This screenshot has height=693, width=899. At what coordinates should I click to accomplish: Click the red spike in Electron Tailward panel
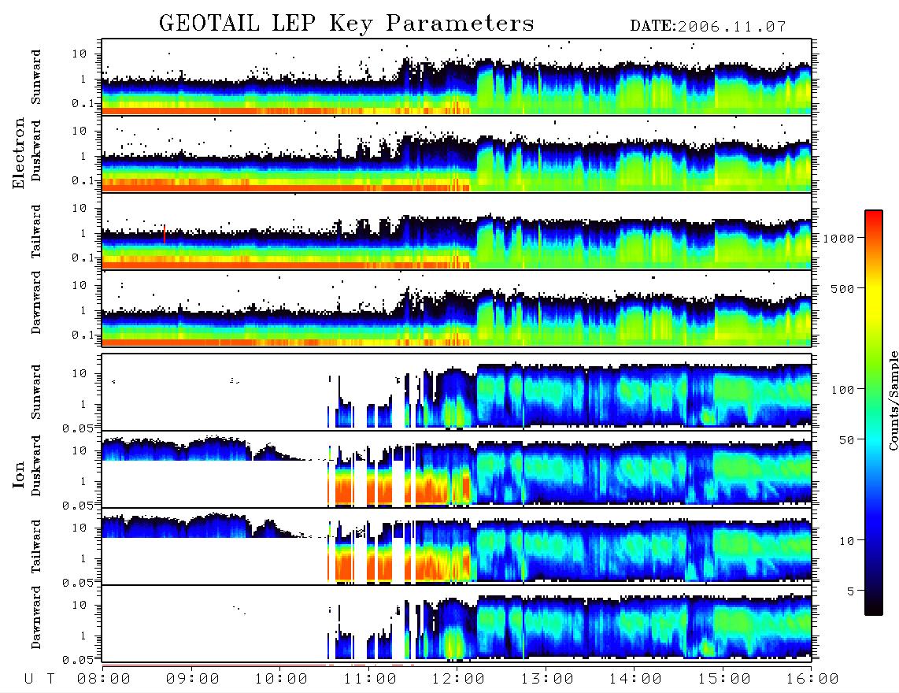[x=165, y=233]
